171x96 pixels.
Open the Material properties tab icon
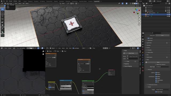(143, 67)
